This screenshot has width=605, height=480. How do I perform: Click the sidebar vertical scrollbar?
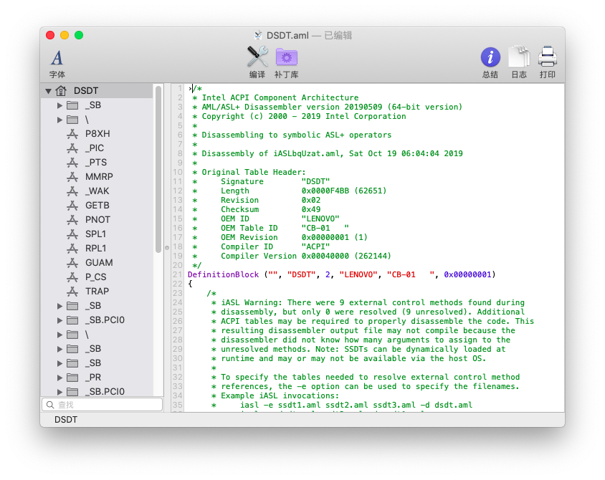(x=158, y=168)
